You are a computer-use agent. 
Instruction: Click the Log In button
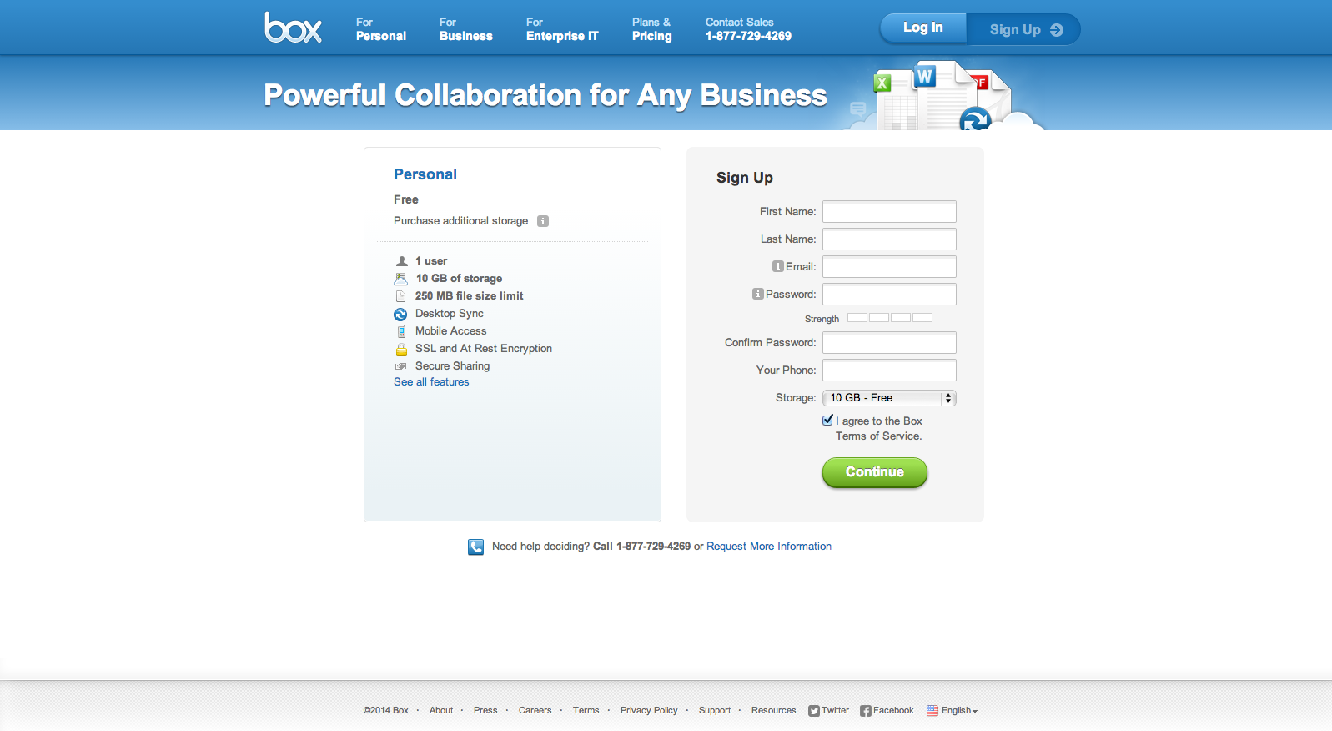pyautogui.click(x=923, y=28)
